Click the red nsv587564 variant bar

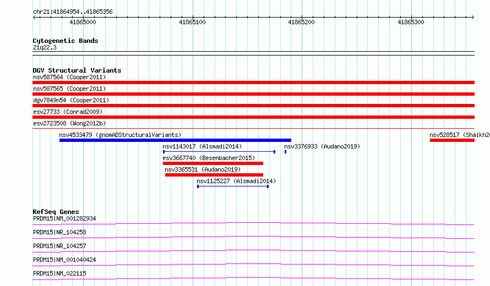pyautogui.click(x=253, y=82)
